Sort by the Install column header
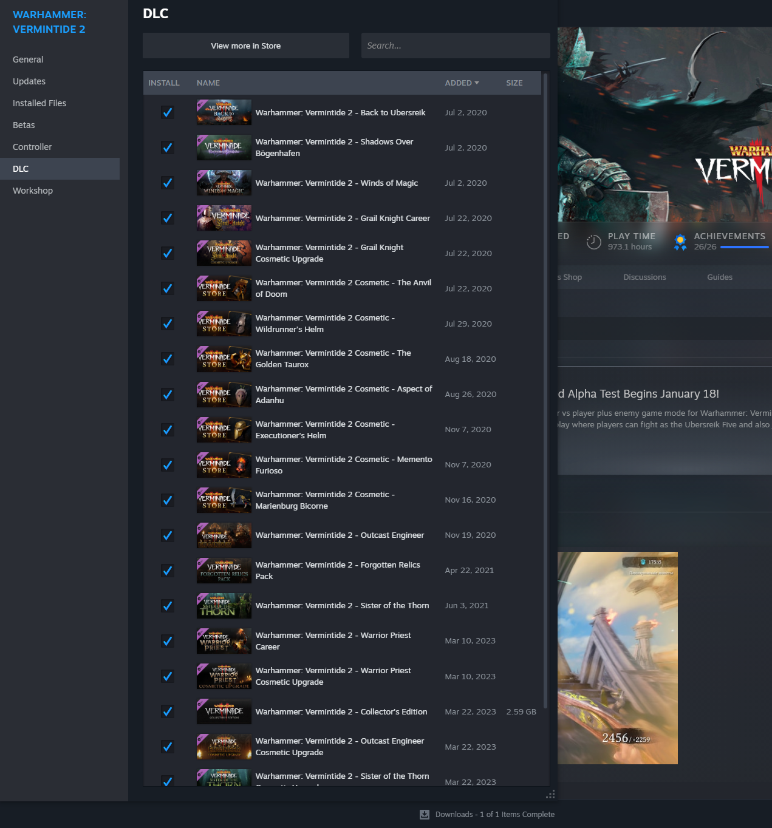Viewport: 772px width, 828px height. click(164, 83)
